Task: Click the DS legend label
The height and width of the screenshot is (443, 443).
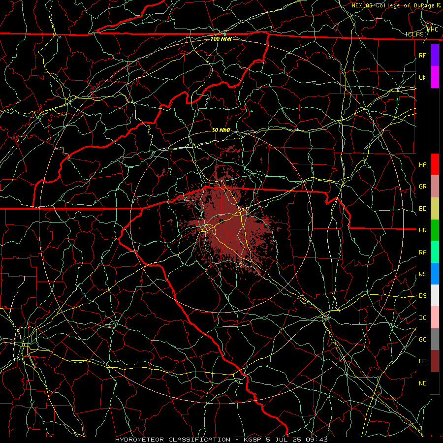Action: point(422,296)
